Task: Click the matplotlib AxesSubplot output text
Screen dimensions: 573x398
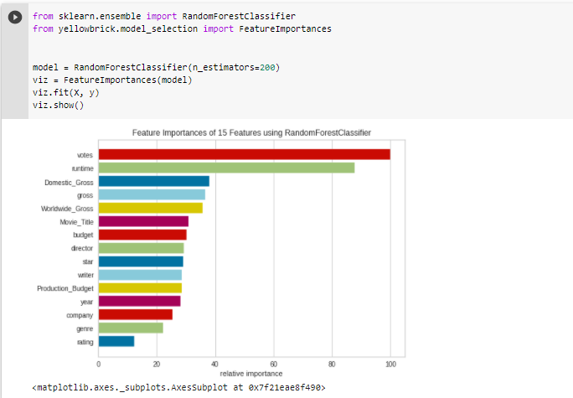Action: point(178,387)
